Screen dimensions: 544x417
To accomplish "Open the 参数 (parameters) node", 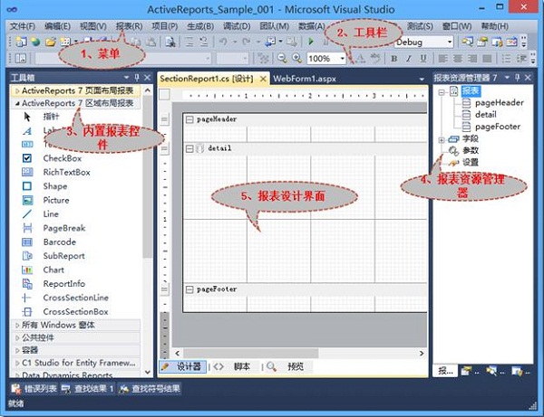I will pos(471,150).
